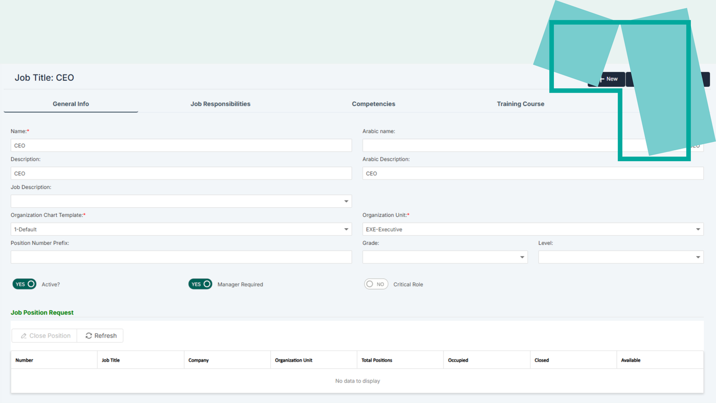Click into the Name input field

tap(181, 146)
